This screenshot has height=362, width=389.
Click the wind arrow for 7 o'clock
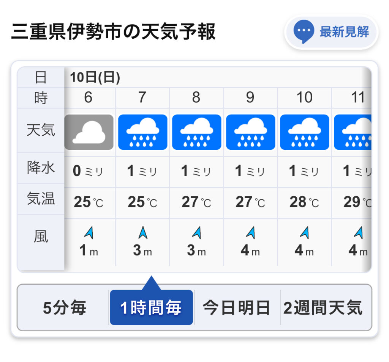(143, 232)
